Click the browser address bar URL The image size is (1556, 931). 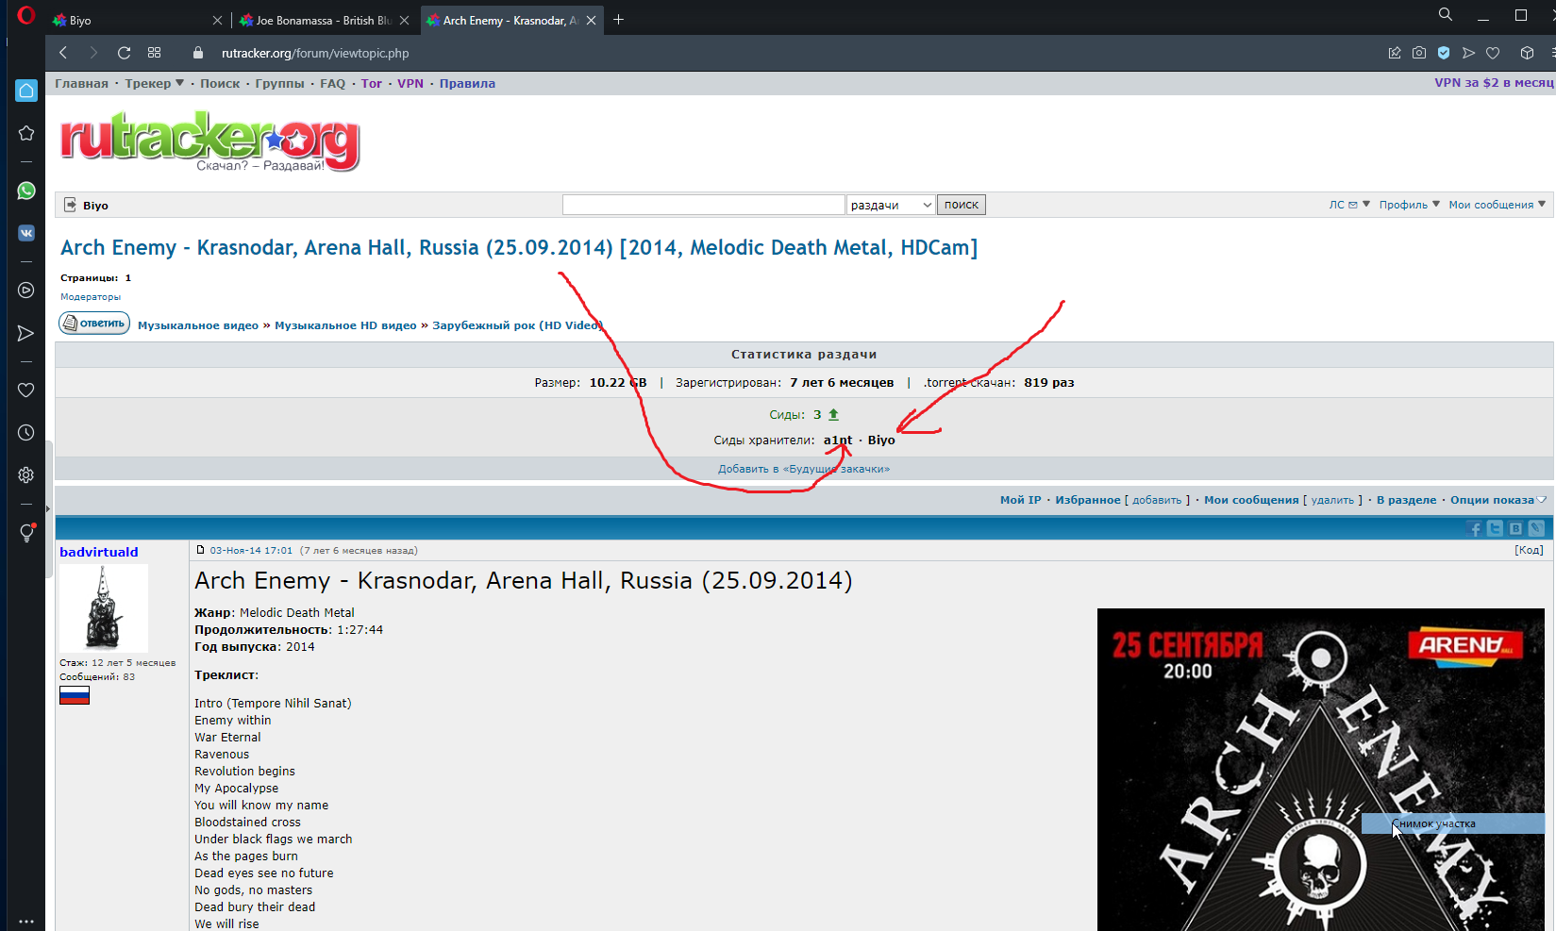coord(315,53)
